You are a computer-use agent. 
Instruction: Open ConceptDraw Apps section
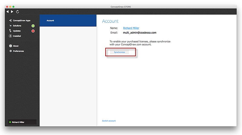coord(21,20)
